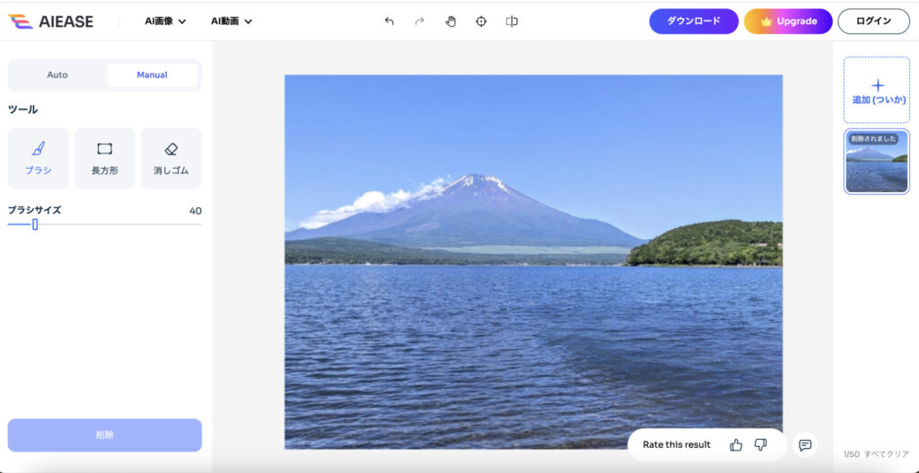Switch to the Auto tab
The width and height of the screenshot is (919, 473).
[x=57, y=75]
